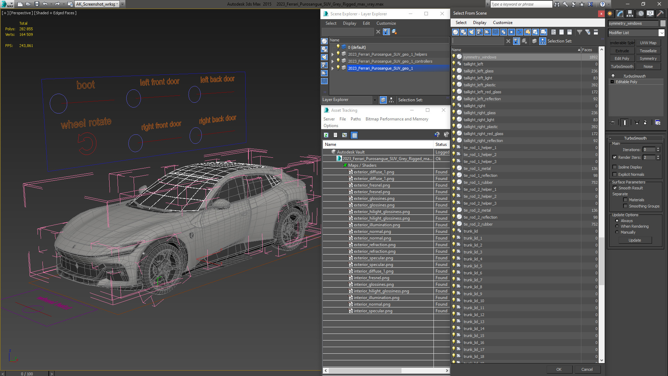Image resolution: width=668 pixels, height=376 pixels.
Task: Click Configure Modifier Sets icon
Action: coord(658,123)
